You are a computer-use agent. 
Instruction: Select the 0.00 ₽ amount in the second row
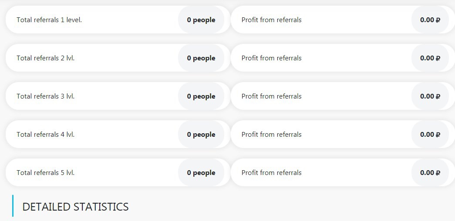click(x=430, y=58)
